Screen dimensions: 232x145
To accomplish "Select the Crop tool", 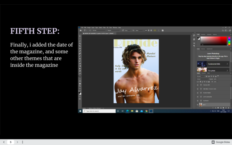I will pos(80,46).
